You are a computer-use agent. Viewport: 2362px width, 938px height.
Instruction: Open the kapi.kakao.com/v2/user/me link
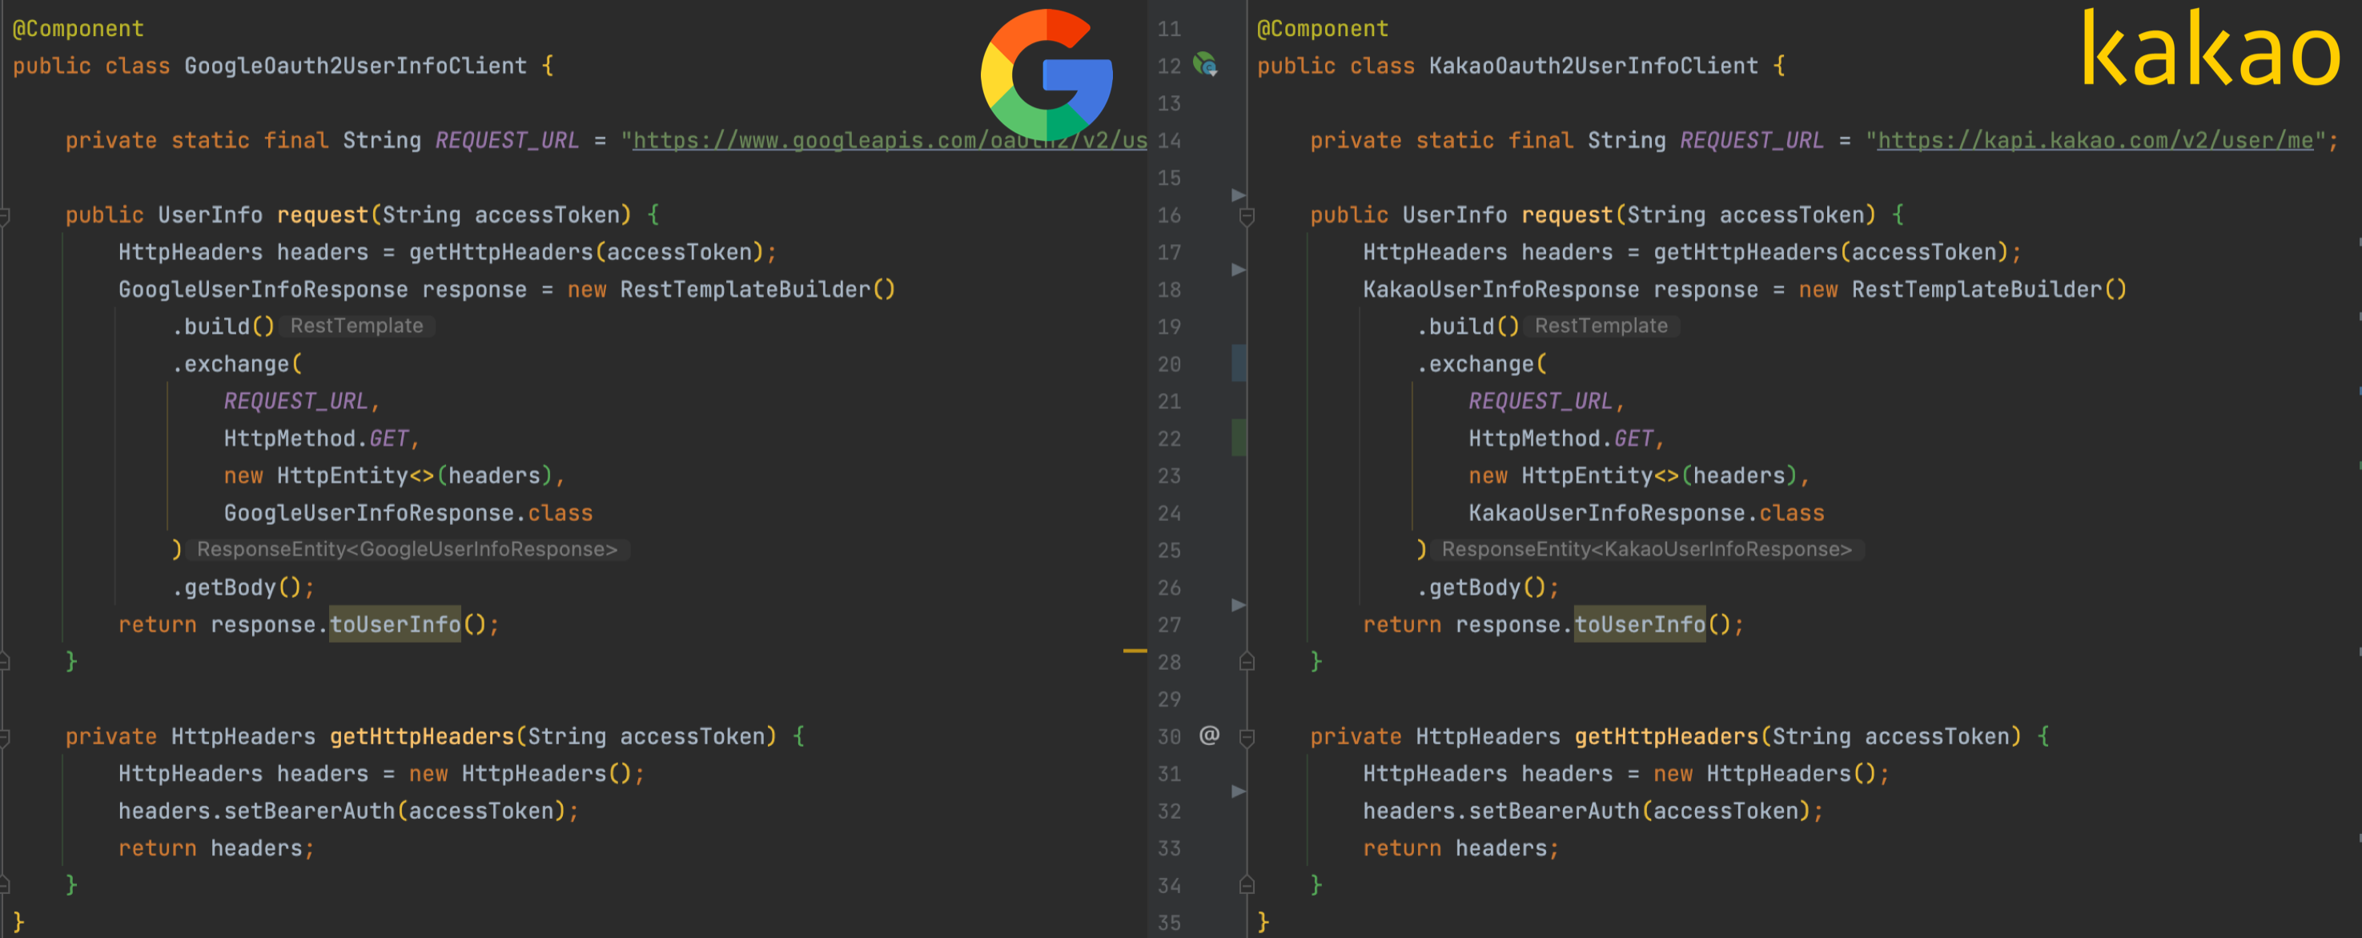click(x=2095, y=140)
